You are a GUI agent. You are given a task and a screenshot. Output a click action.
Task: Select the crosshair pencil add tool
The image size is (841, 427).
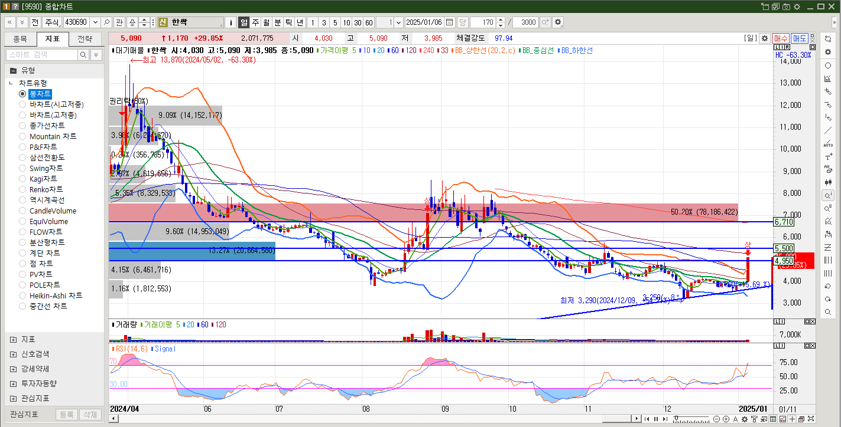click(828, 91)
